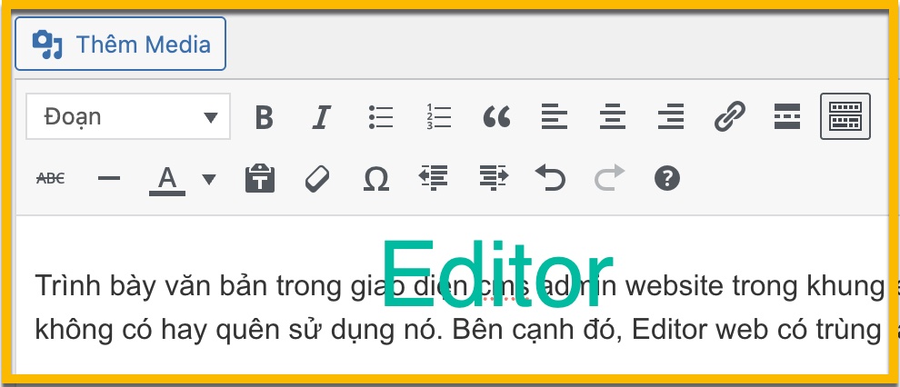Toggle bold formatting

point(264,117)
